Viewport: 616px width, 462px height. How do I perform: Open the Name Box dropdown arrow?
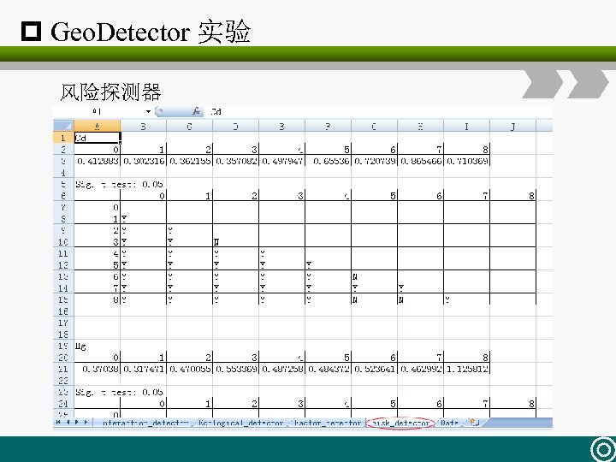coord(148,111)
